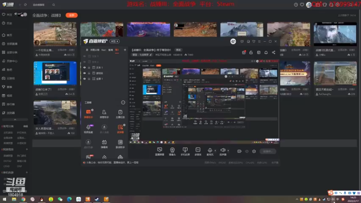Select the orange highlighted scene tab
Image resolution: width=361 pixels, height=203 pixels.
coord(117,50)
